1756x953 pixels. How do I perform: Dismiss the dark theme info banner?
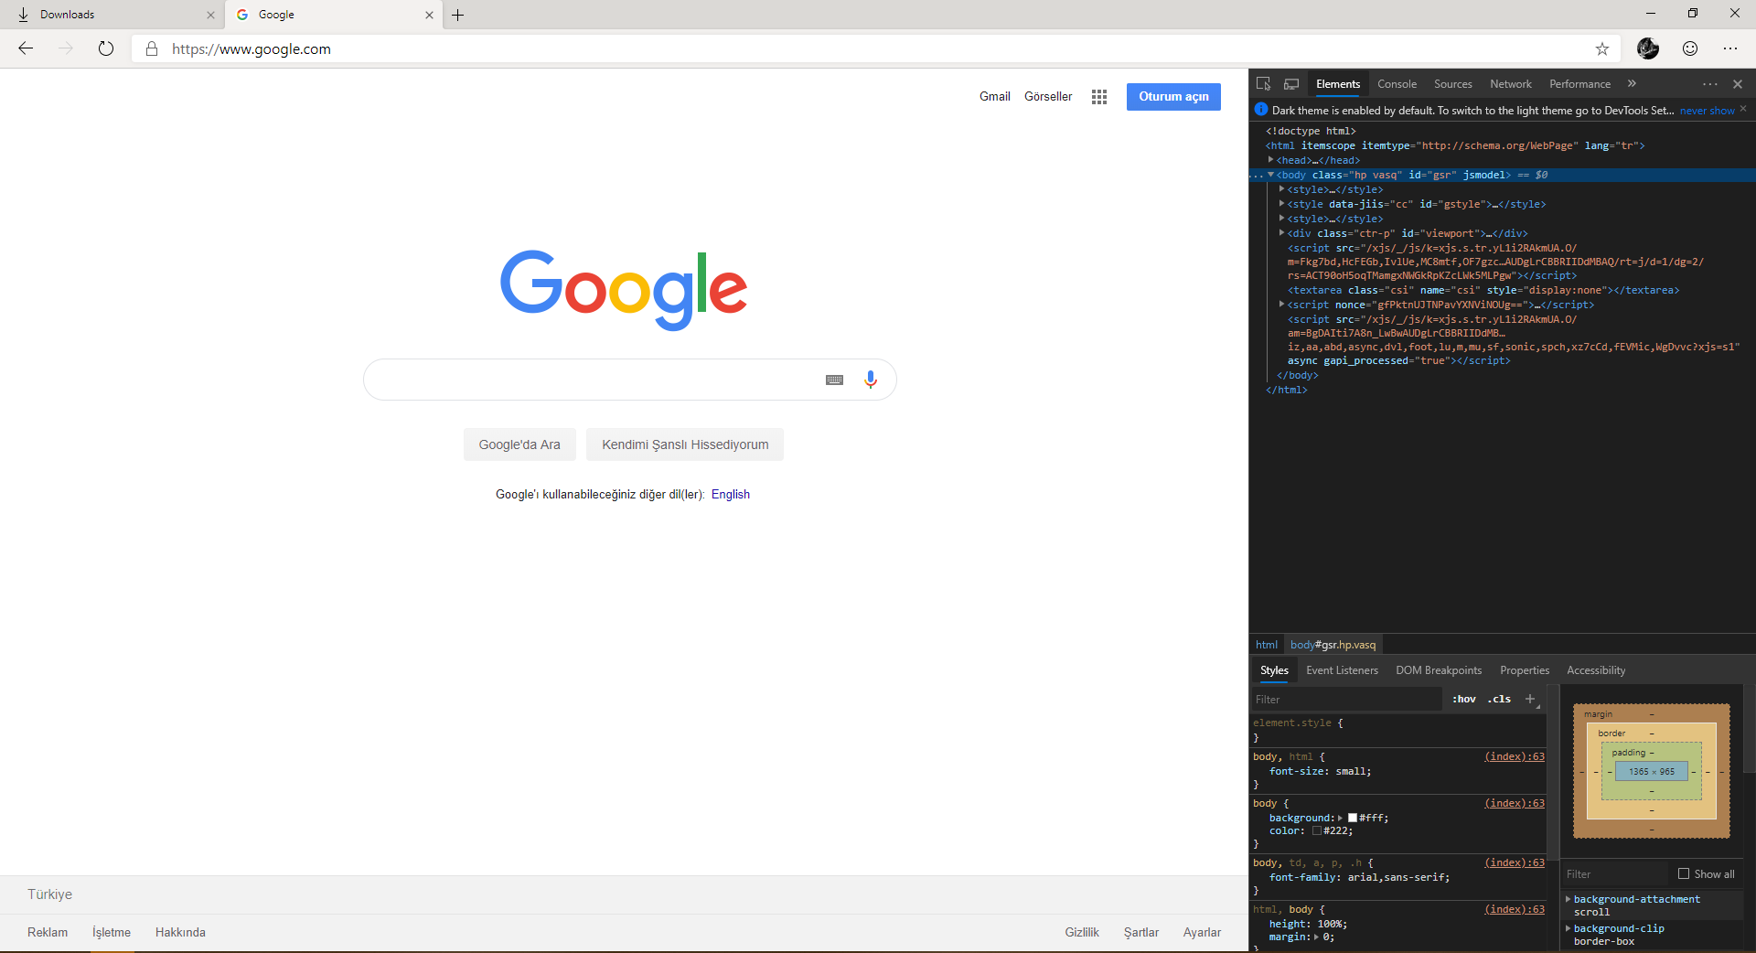1743,109
